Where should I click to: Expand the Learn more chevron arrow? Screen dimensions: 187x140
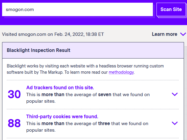pos(183,34)
